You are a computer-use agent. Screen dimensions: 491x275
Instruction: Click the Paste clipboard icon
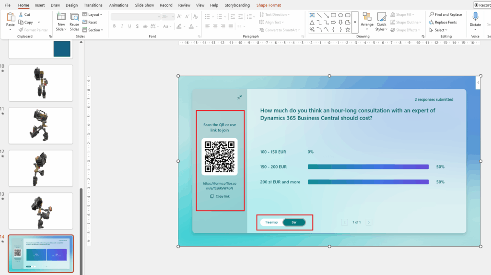[11, 18]
